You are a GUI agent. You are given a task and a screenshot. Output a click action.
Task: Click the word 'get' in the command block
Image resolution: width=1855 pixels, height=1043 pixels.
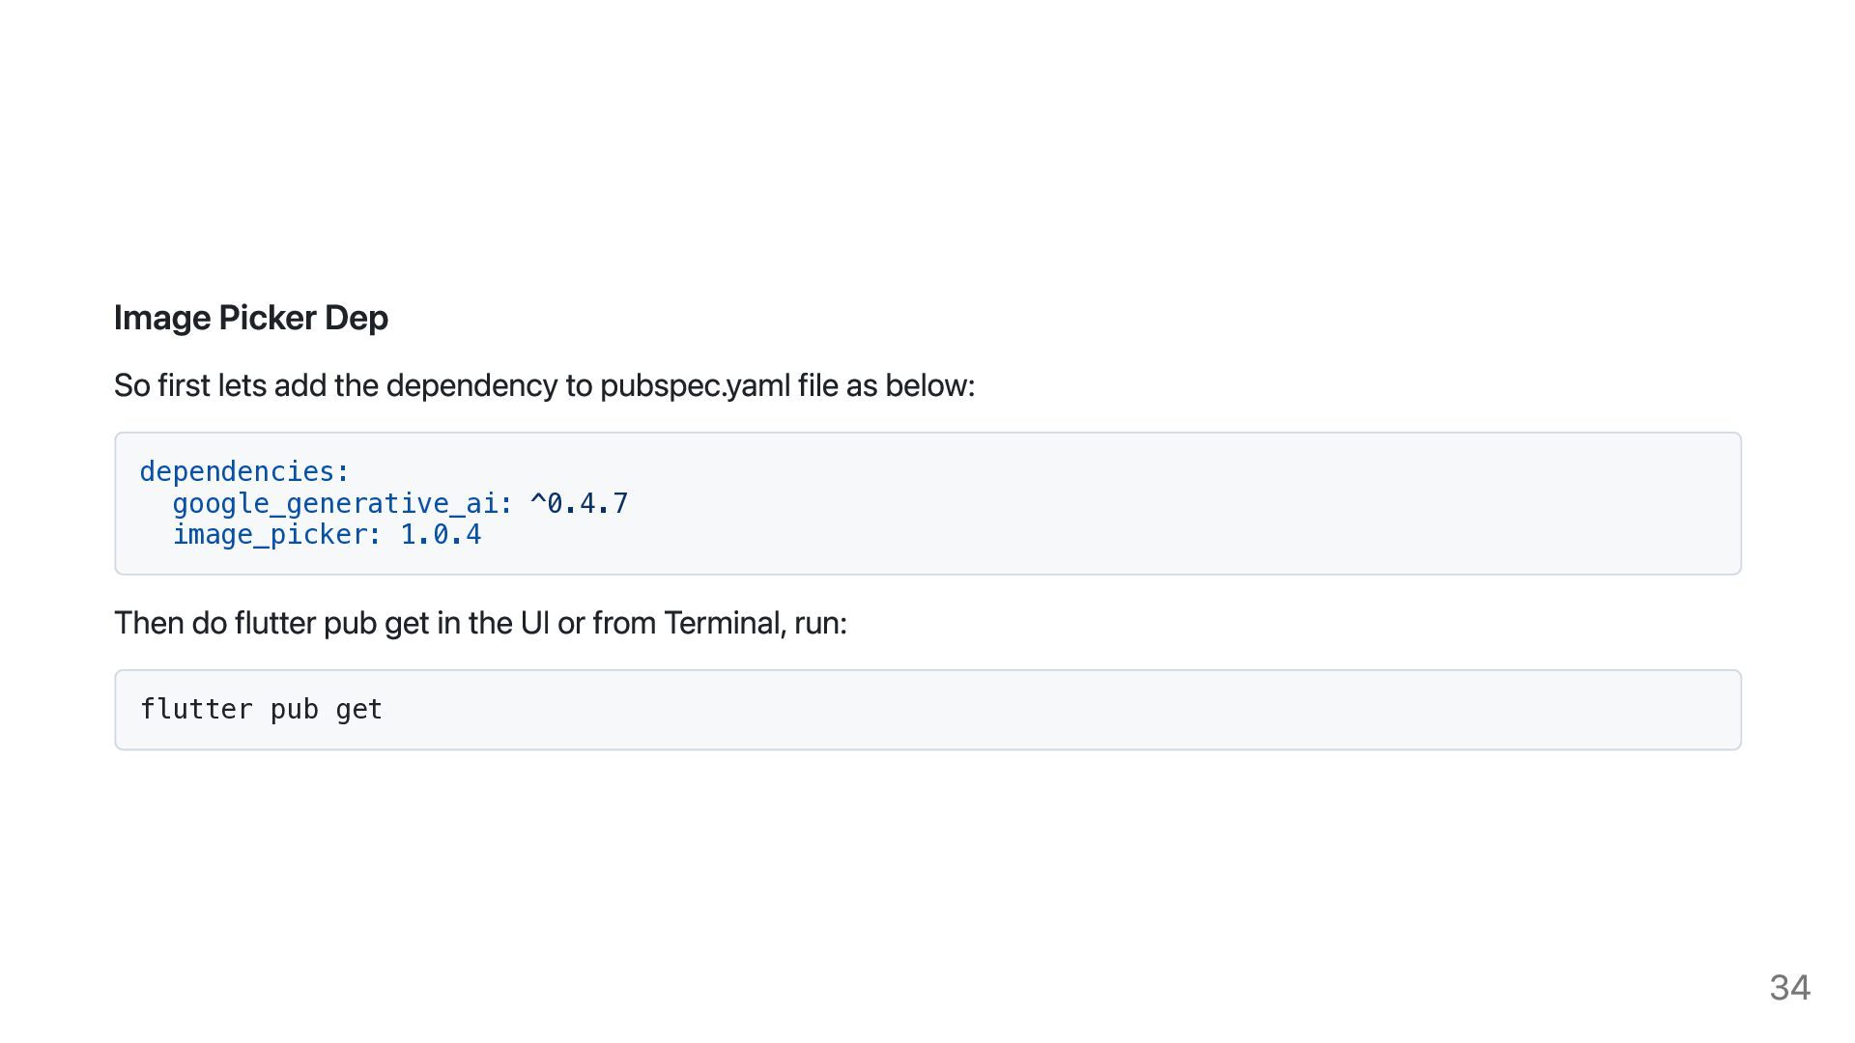coord(359,711)
